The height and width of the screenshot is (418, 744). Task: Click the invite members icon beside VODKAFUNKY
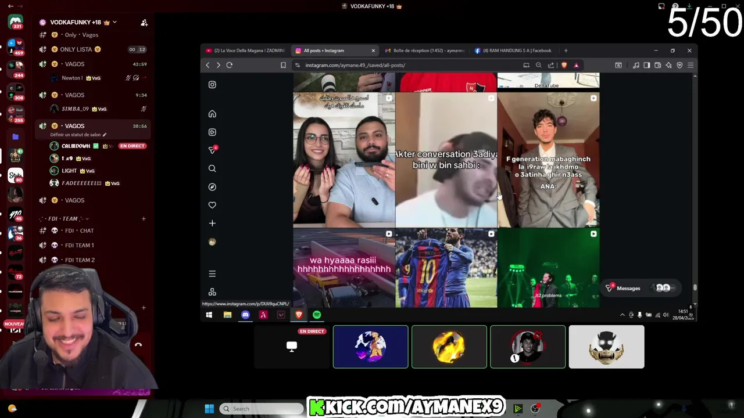144,23
